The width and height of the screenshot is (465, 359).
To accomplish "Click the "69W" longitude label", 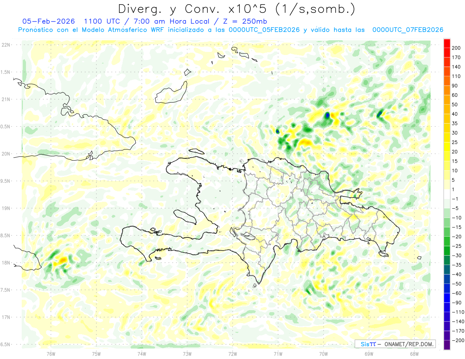I will 369,354.
